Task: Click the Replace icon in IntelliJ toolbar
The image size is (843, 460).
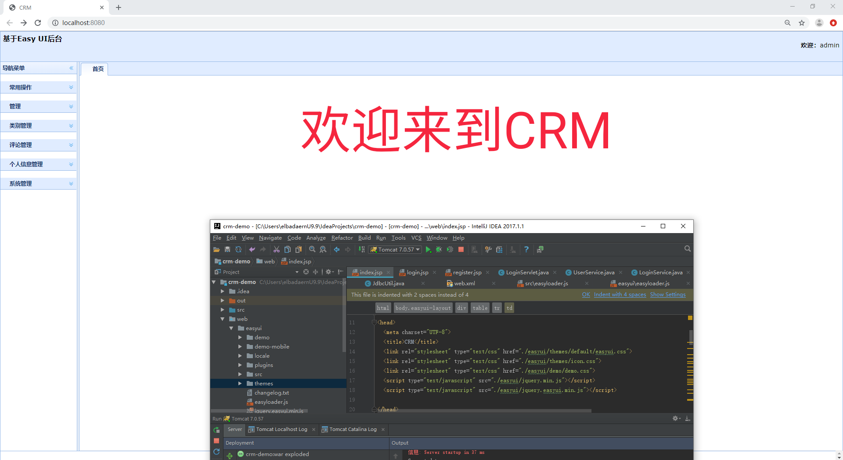Action: click(x=323, y=249)
